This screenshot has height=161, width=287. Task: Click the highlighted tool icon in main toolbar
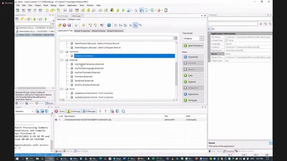141,10
